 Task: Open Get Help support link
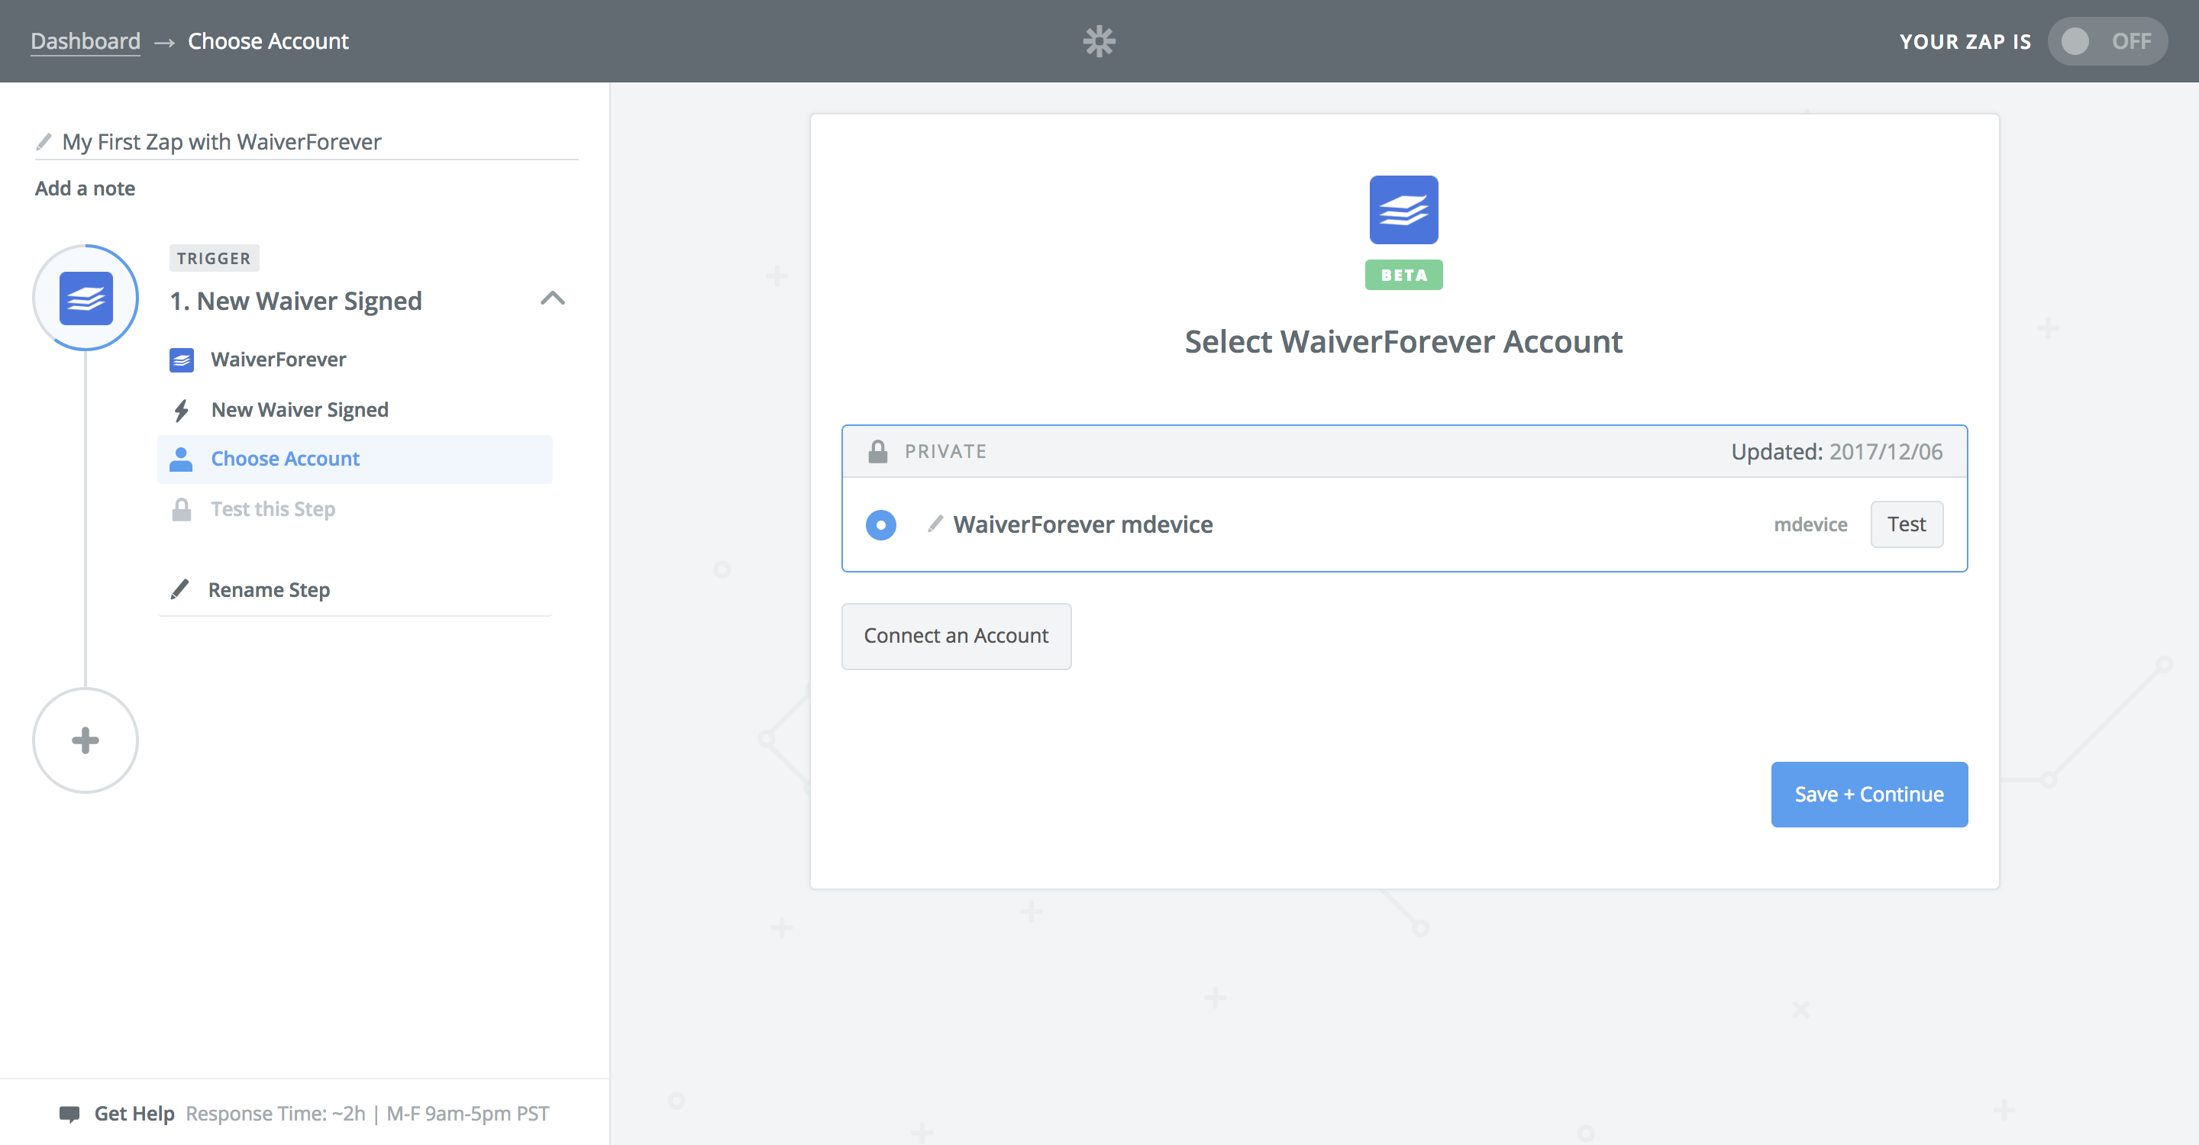point(134,1114)
